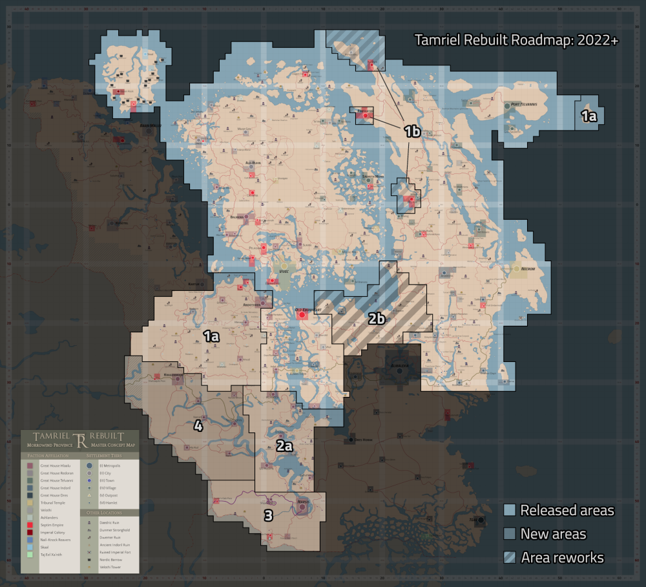Click the Outpost triangle icon in the legend

click(89, 495)
